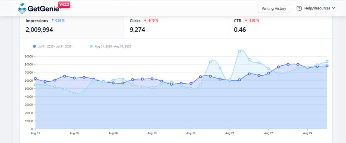Click the light blue Aug 2025 legend dot
Viewport: 346px width, 143px height.
(91, 46)
